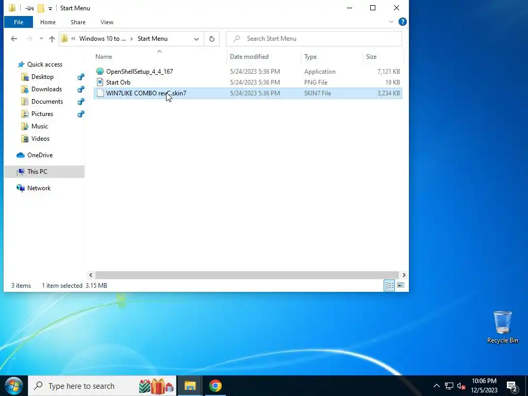Click the search magnifier icon in Explorer
Screen dimensions: 528x396
pos(237,39)
